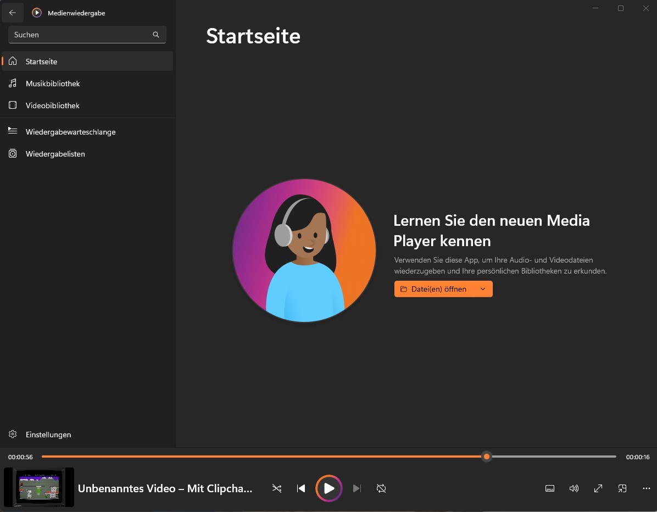The image size is (657, 512).
Task: Open Einstellungen
Action: (x=87, y=435)
